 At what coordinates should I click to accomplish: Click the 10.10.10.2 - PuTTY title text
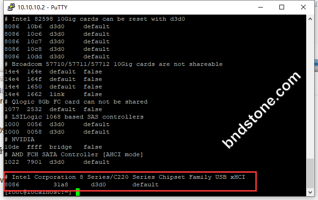(x=42, y=8)
